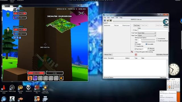The image size is (182, 102).
Task: Click the red no-entry clear list icon
Action: click(x=136, y=54)
